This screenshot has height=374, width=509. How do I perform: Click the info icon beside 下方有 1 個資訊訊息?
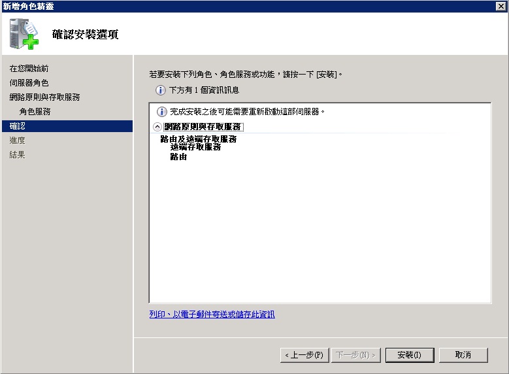coord(160,90)
